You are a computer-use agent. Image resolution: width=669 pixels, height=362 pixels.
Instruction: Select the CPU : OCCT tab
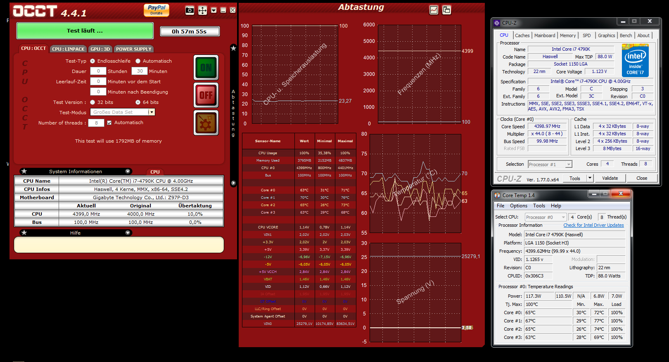(33, 48)
